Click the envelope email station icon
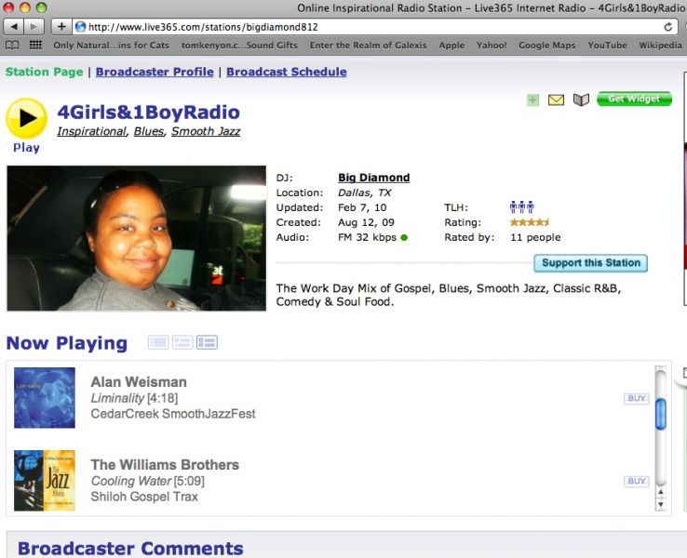The height and width of the screenshot is (558, 687). click(556, 100)
